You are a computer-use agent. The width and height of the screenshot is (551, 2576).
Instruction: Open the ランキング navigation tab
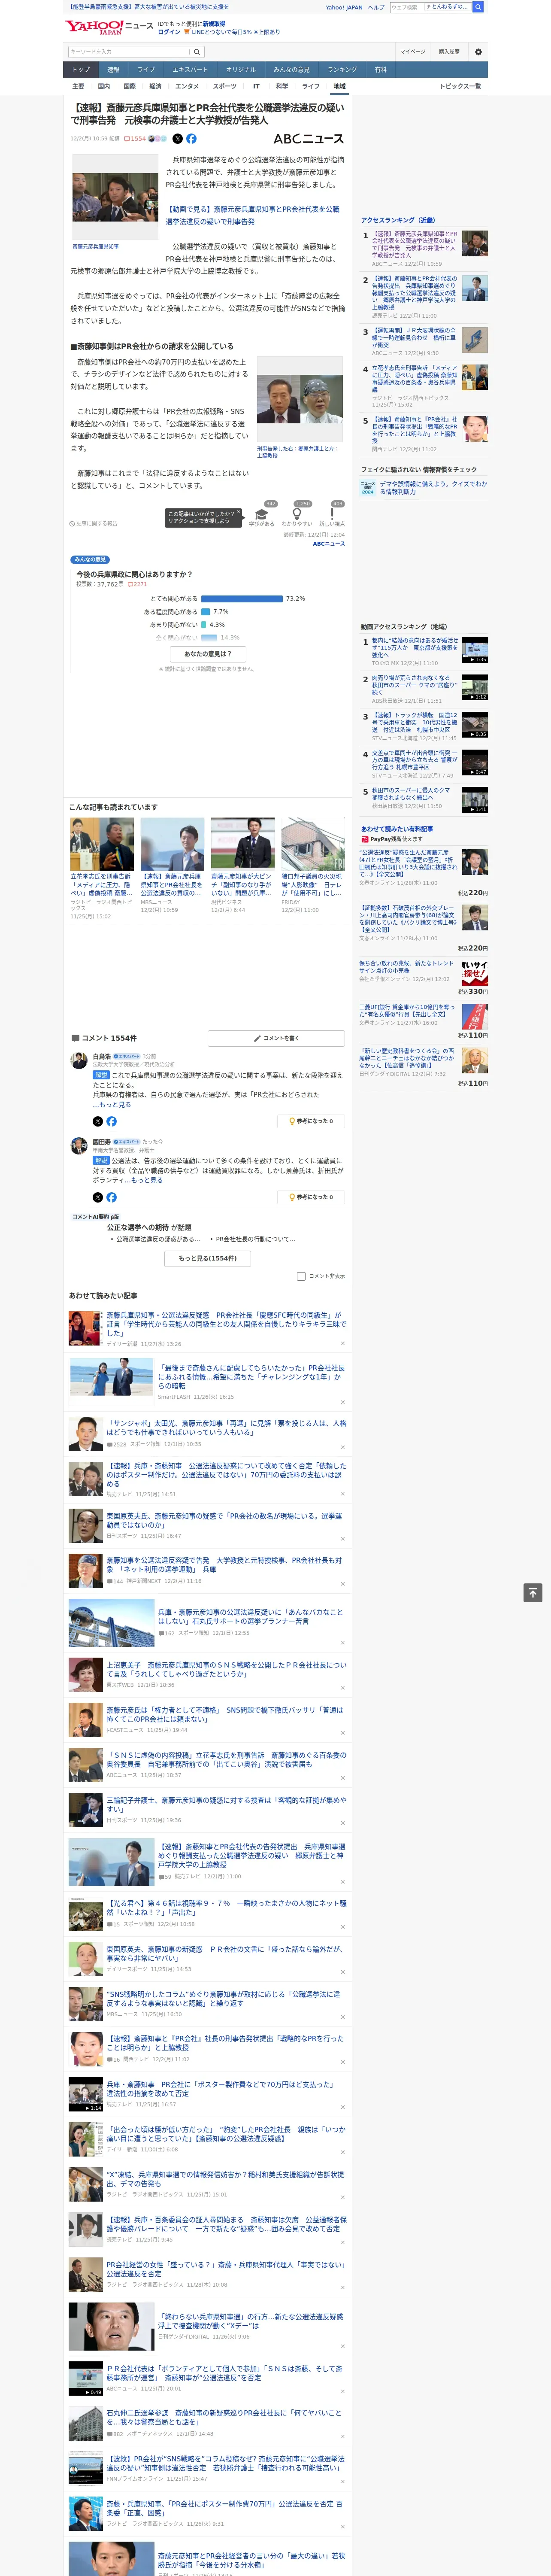point(342,69)
